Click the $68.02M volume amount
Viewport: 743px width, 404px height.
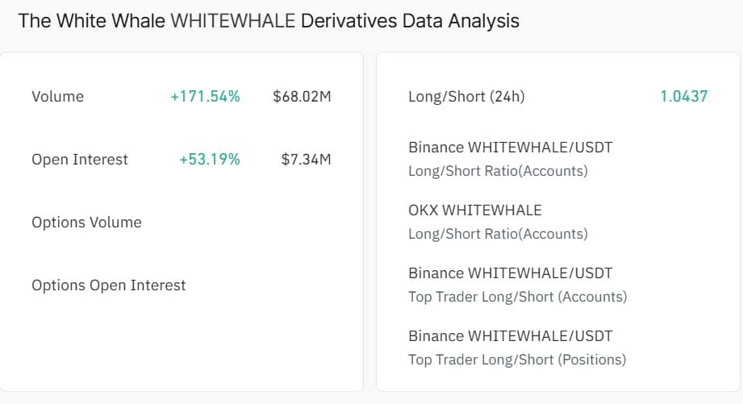coord(302,97)
